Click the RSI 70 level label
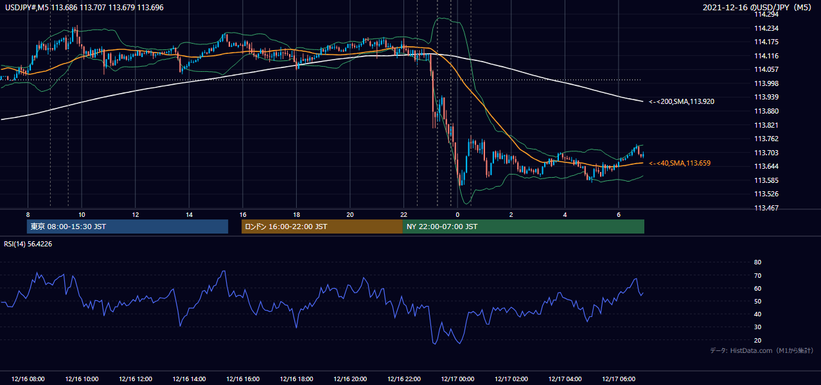 tap(757, 275)
